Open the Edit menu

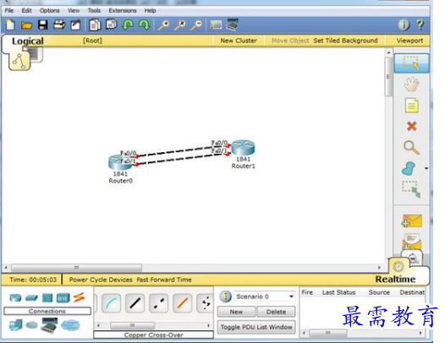pyautogui.click(x=27, y=11)
